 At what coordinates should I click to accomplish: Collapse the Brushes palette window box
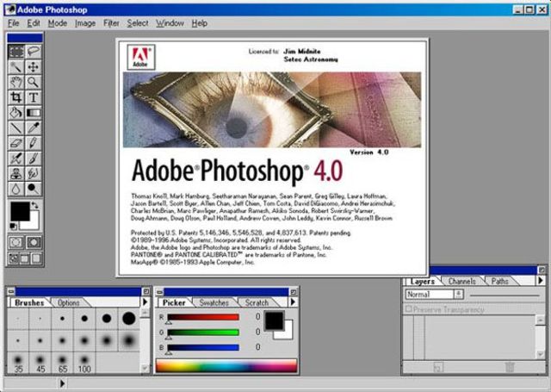[x=146, y=291]
